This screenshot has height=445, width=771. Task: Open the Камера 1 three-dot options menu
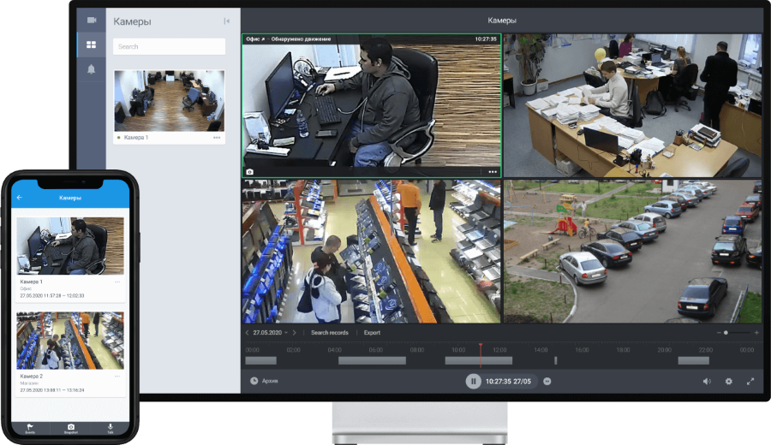tap(217, 138)
